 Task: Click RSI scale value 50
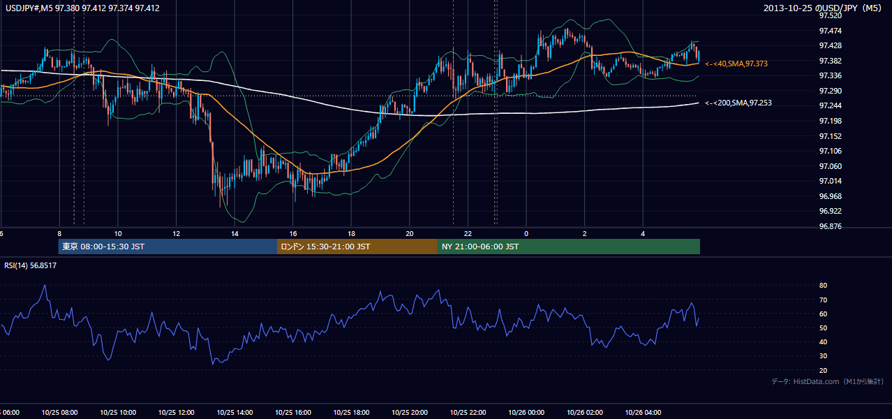click(x=823, y=328)
